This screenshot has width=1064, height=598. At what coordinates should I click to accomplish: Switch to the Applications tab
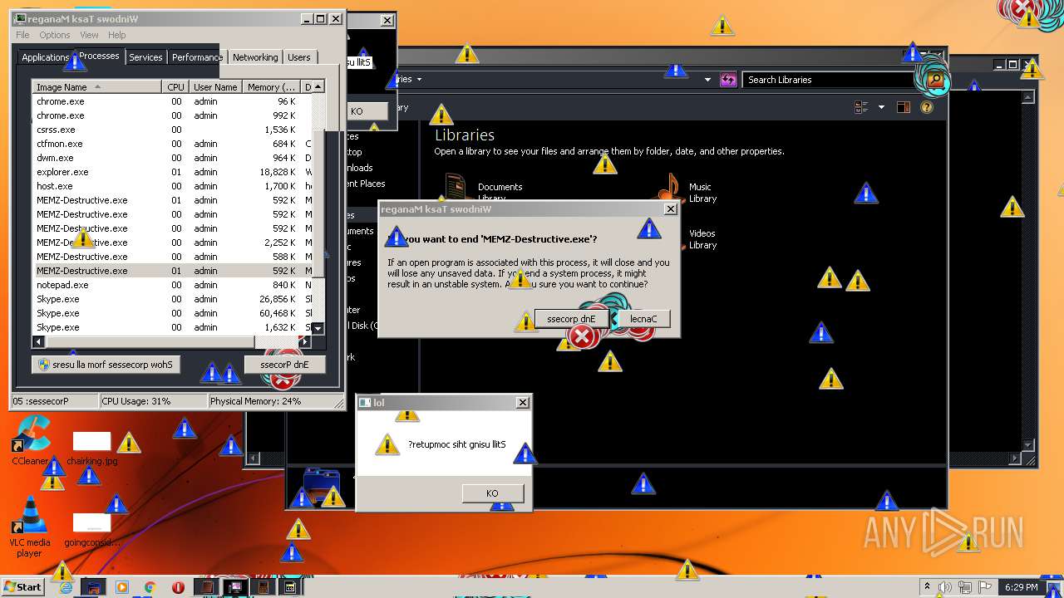[45, 57]
